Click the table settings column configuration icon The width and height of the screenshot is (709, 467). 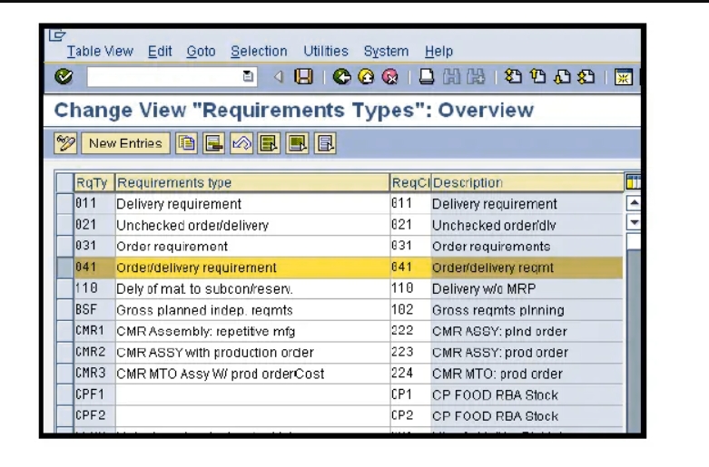tap(633, 182)
